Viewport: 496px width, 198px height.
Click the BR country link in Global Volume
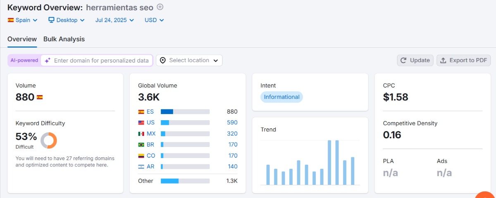150,145
